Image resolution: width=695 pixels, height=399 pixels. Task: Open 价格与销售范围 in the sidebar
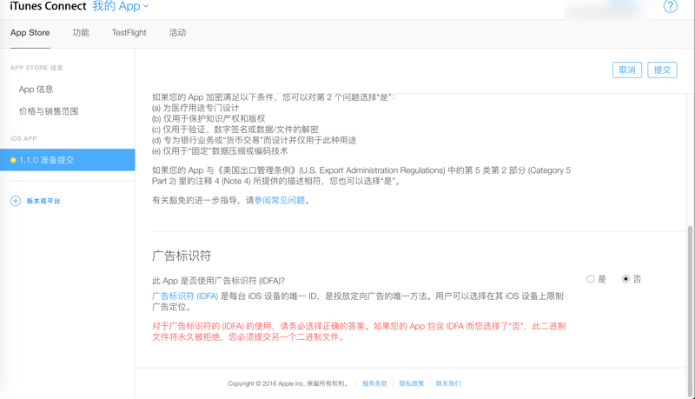49,111
